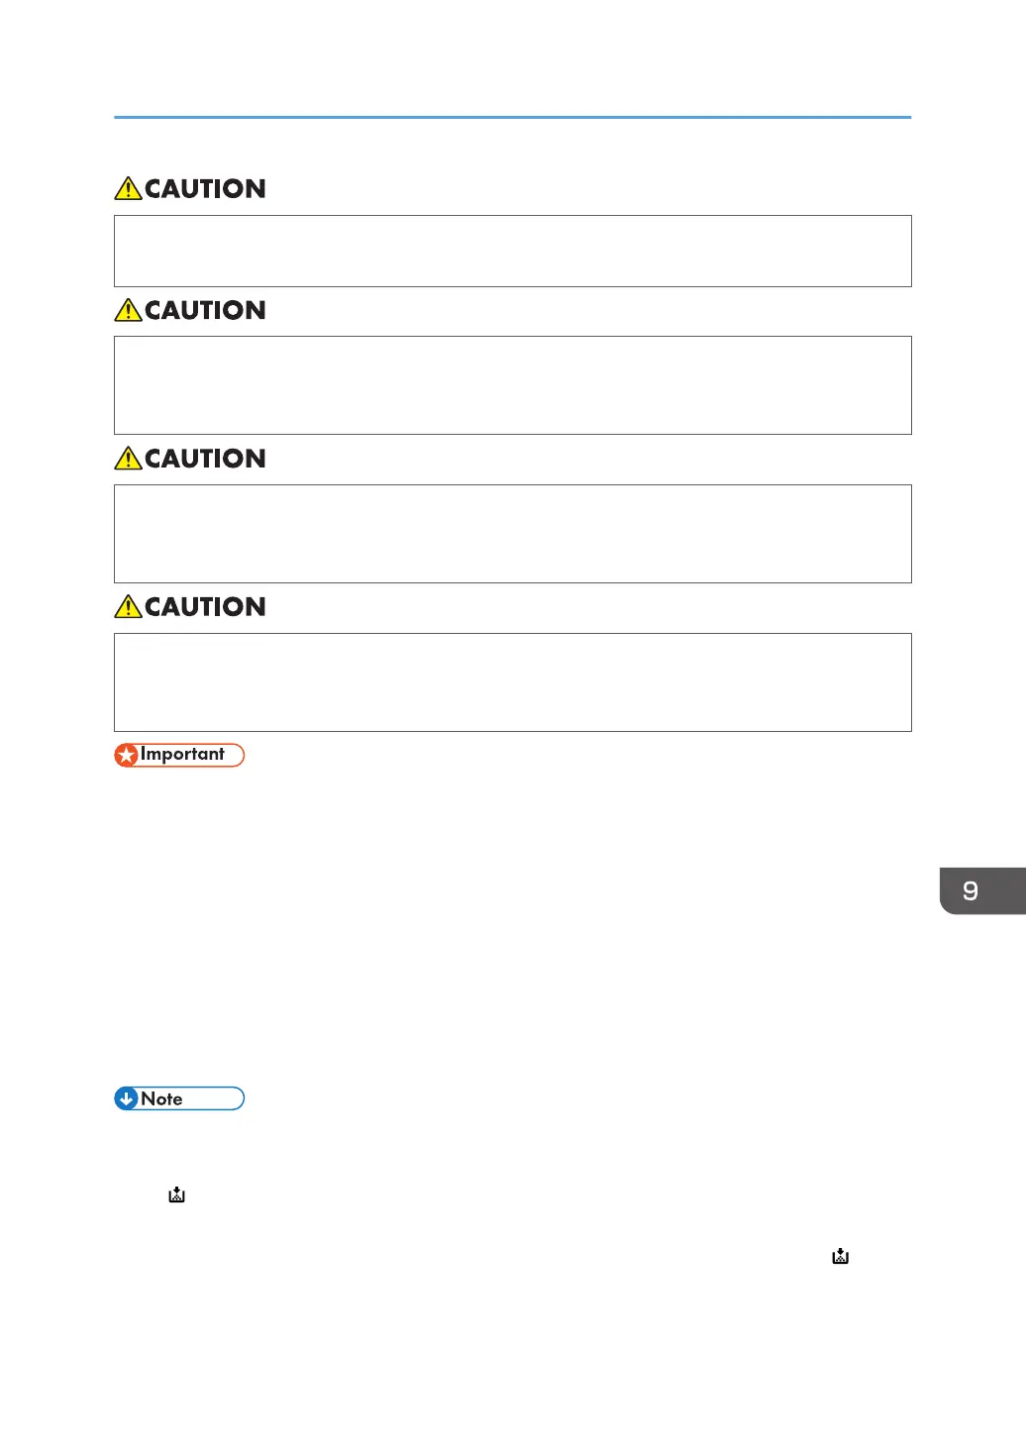The image size is (1026, 1456).
Task: Click inside the fourth empty caution box
Action: (513, 682)
